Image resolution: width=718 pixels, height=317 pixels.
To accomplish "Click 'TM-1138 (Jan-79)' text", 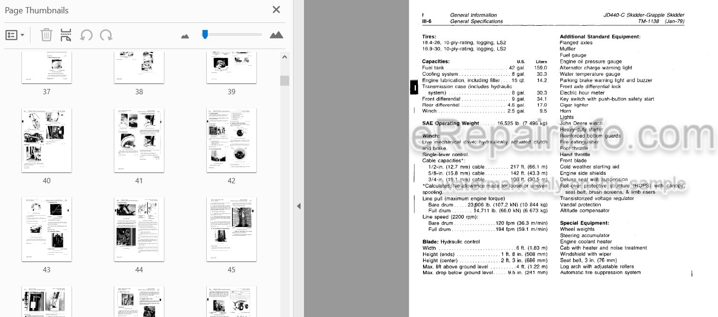I will point(661,21).
